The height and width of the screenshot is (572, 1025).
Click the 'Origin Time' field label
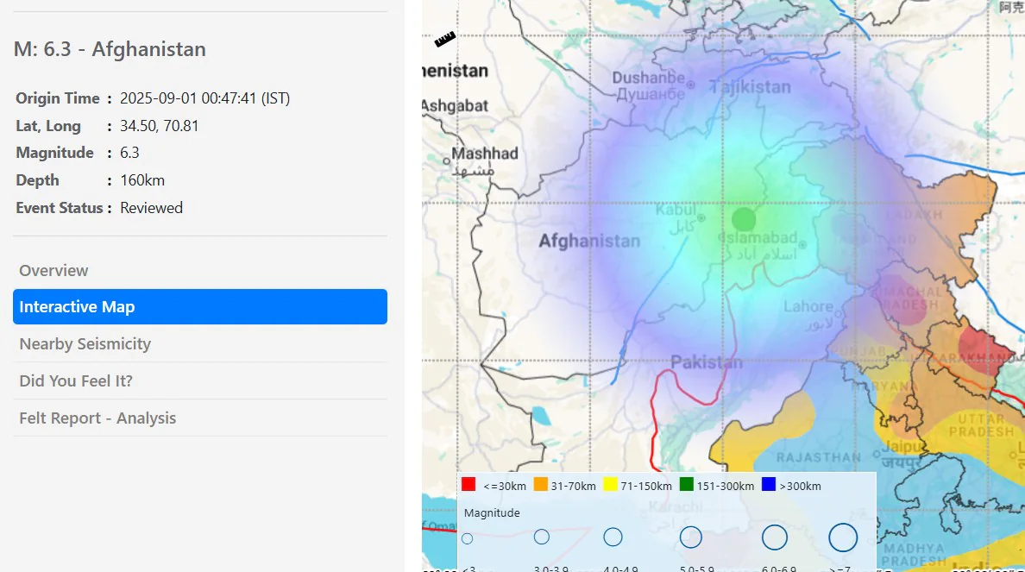coord(58,98)
